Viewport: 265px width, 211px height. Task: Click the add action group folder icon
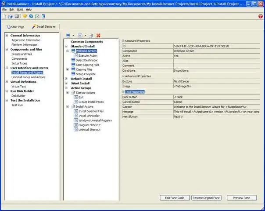pyautogui.click(x=91, y=36)
